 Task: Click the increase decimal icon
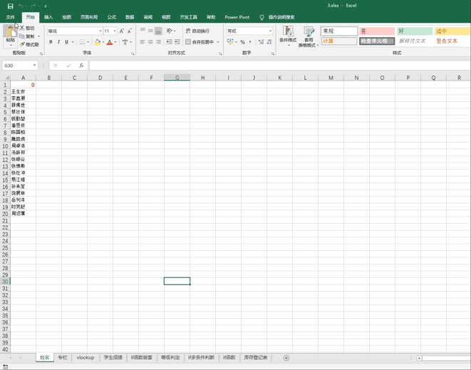coord(261,42)
